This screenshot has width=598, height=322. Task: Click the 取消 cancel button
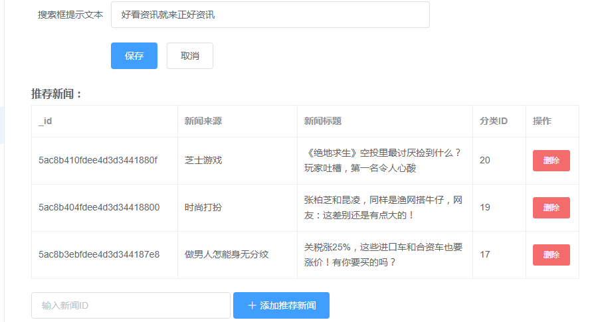point(189,56)
